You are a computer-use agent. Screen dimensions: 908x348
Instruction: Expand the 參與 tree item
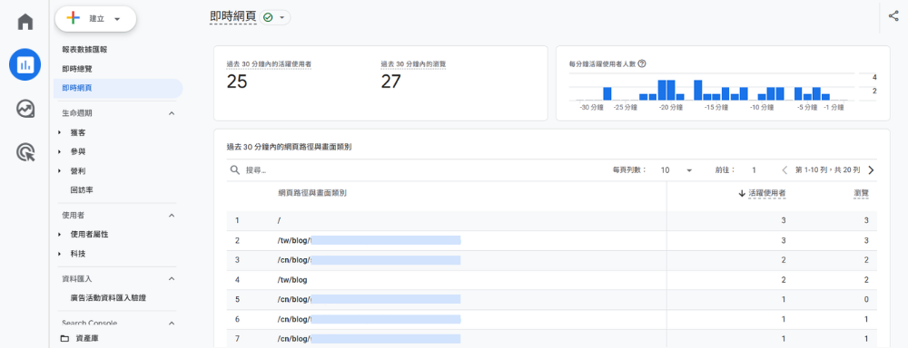[x=60, y=151]
